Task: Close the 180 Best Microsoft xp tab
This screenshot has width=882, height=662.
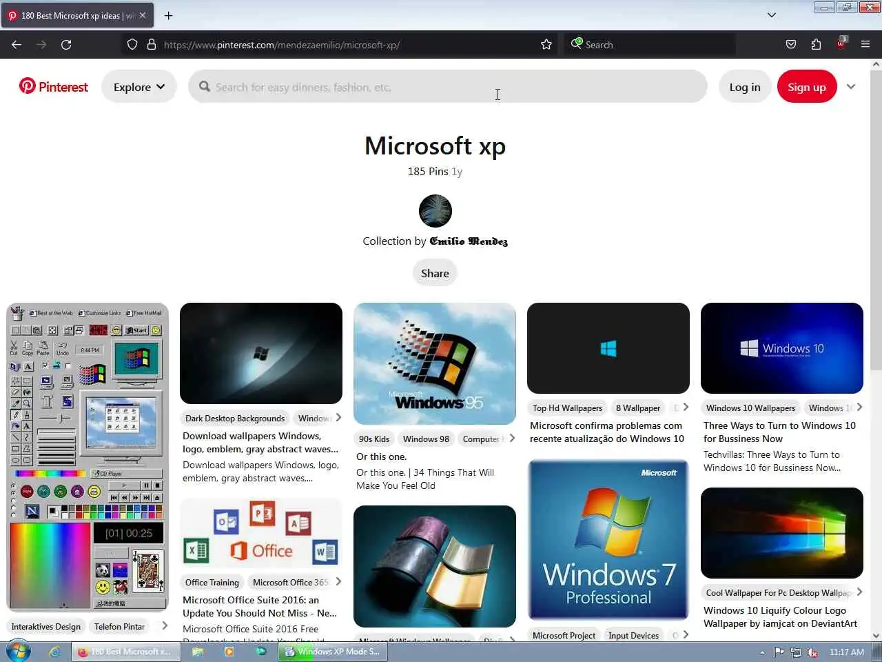Action: tap(143, 15)
